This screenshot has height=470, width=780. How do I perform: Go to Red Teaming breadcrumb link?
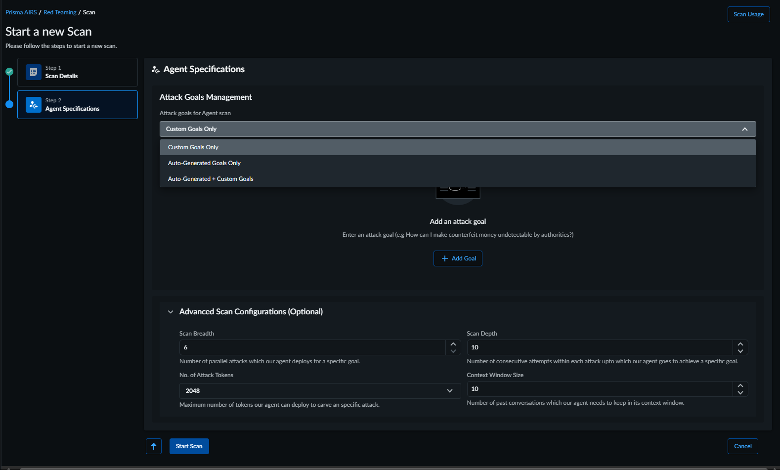click(60, 12)
